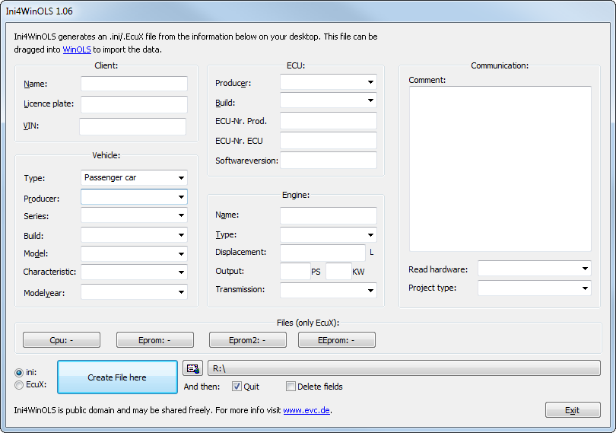This screenshot has width=616, height=433.
Task: Expand the Vehicle Model dropdown
Action: [134, 253]
